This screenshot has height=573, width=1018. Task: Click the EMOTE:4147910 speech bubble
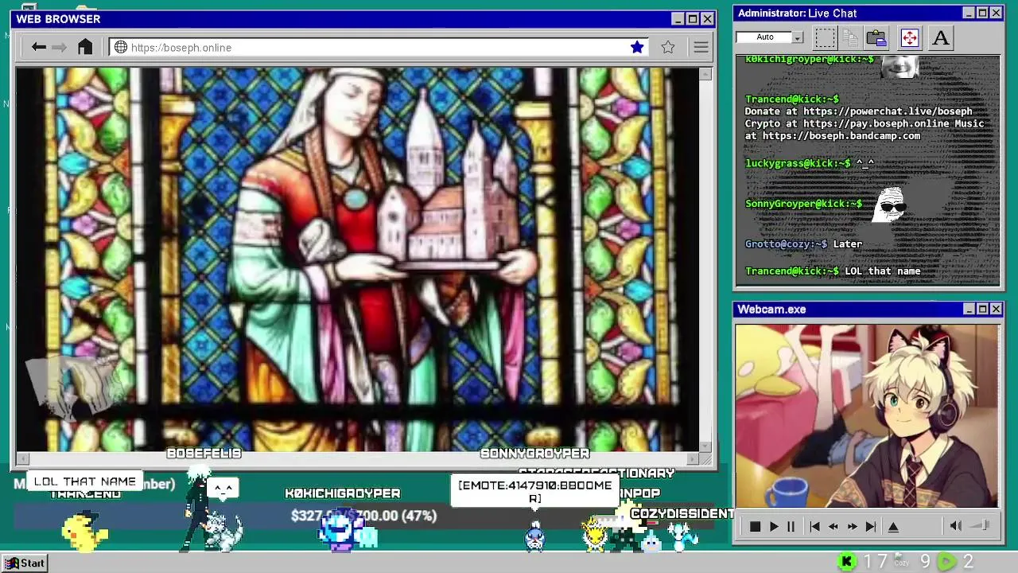tap(534, 492)
